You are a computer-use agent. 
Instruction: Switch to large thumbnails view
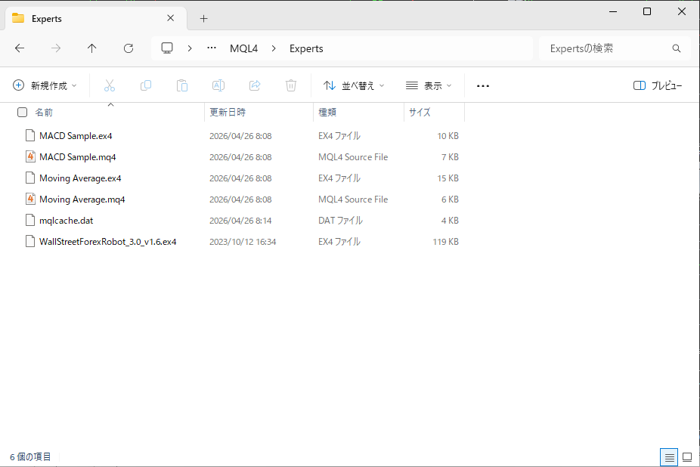tap(687, 457)
